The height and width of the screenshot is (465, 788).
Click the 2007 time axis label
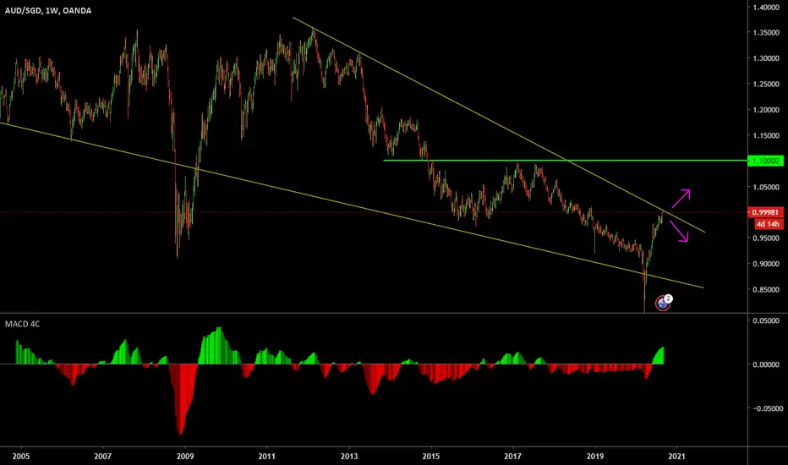coord(103,457)
